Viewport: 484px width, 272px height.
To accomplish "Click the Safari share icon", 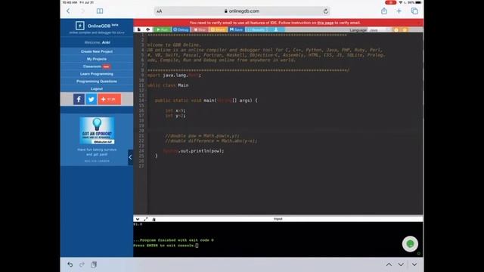I will coord(384,11).
